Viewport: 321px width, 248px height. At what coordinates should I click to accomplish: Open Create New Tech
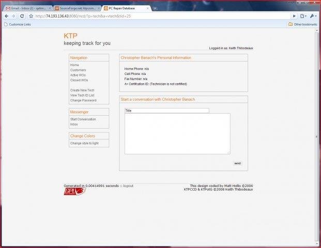pos(82,90)
